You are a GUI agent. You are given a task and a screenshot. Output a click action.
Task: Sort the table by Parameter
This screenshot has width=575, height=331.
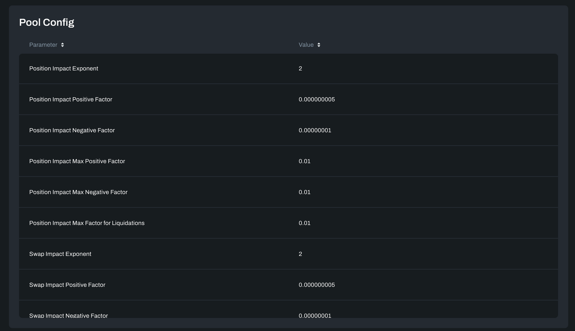click(43, 45)
